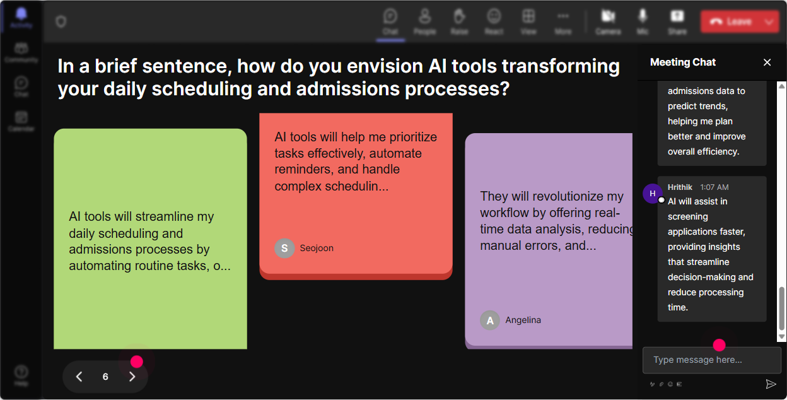The height and width of the screenshot is (400, 787).
Task: Open Angelina's purple response card
Action: (549, 240)
